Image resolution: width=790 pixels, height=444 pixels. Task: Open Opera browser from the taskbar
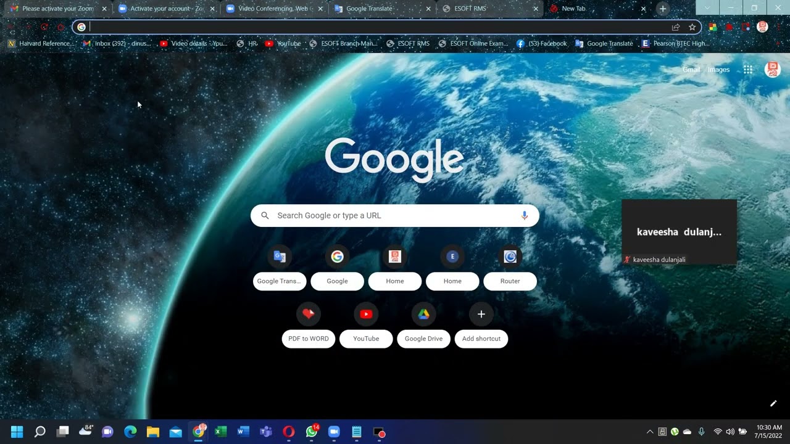(289, 432)
